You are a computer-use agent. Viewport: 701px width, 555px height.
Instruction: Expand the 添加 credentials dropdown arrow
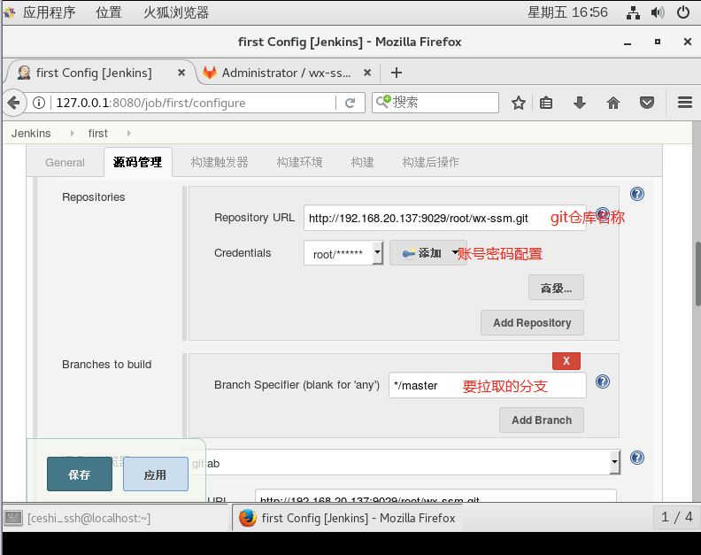[455, 252]
